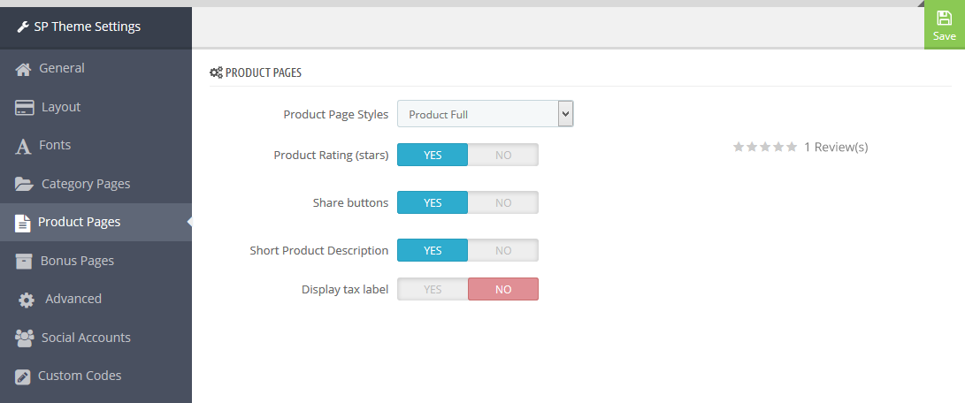Click the Advanced gear icon

click(x=27, y=300)
